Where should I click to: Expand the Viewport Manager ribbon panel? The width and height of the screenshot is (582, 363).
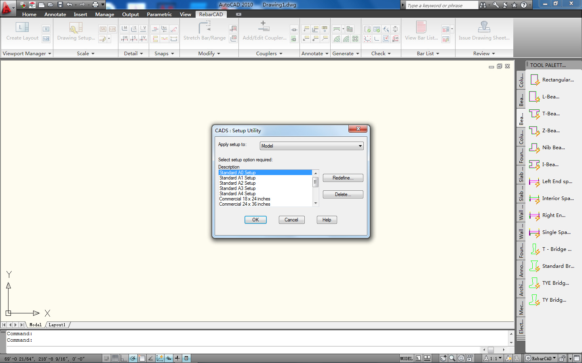click(27, 53)
